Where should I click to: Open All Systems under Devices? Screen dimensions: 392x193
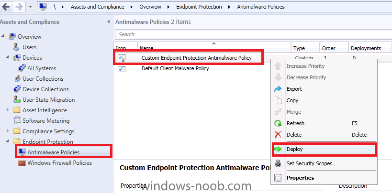tap(42, 68)
